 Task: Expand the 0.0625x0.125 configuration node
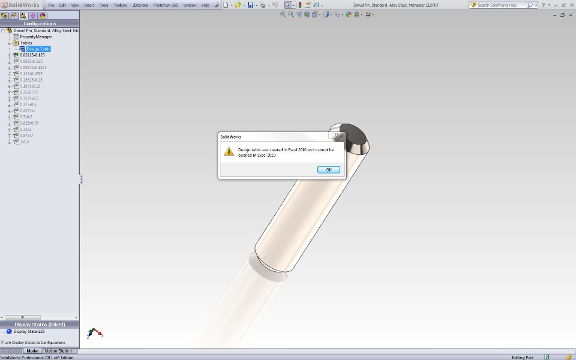point(9,62)
